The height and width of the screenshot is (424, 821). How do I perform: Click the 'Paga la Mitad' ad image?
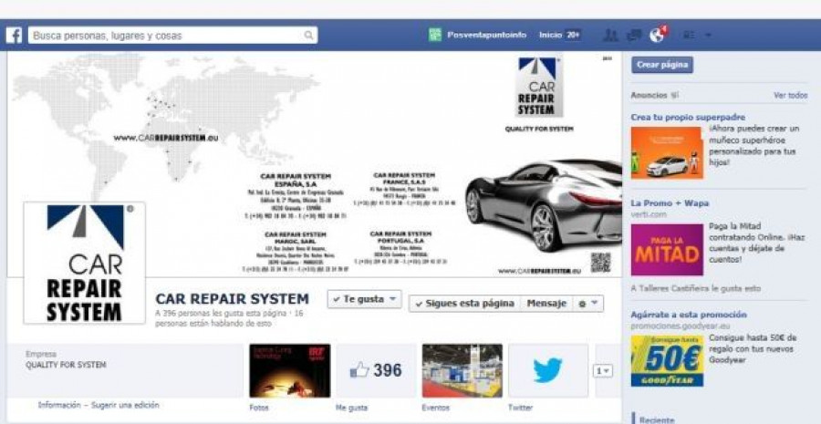[667, 250]
